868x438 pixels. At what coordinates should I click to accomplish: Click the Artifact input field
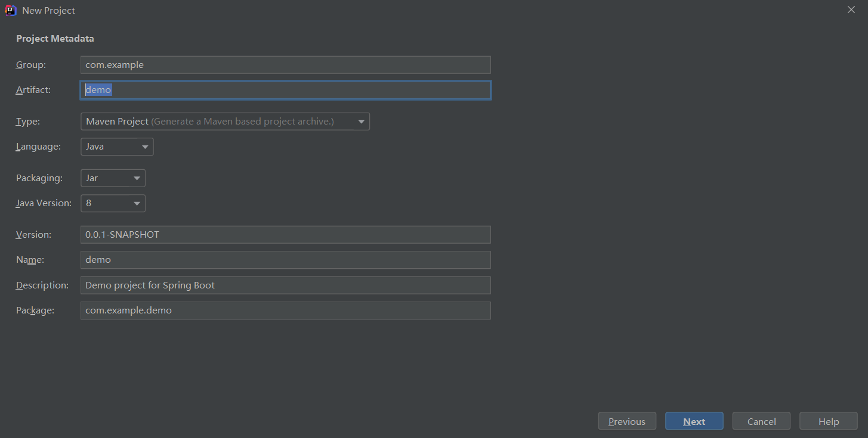(286, 90)
